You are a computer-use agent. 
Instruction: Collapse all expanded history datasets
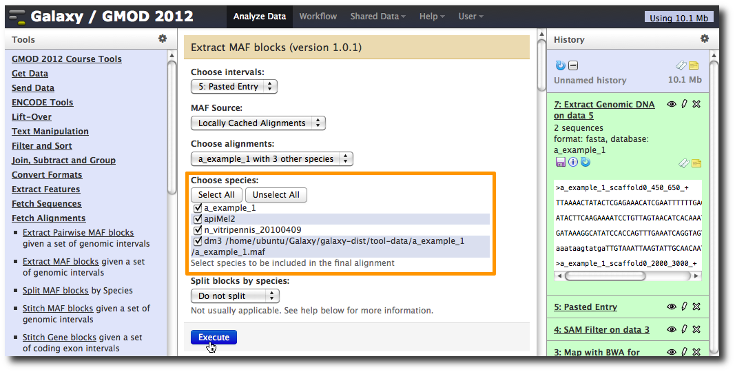point(573,65)
